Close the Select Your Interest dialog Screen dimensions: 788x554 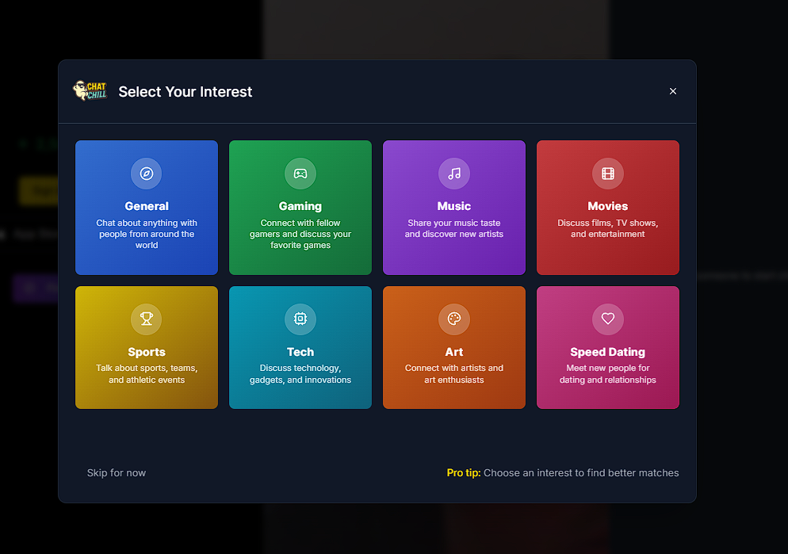(x=673, y=91)
